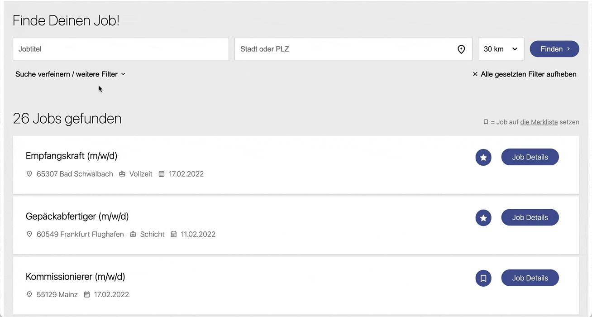Open the die Merkliste link
This screenshot has width=592, height=317.
tap(539, 122)
